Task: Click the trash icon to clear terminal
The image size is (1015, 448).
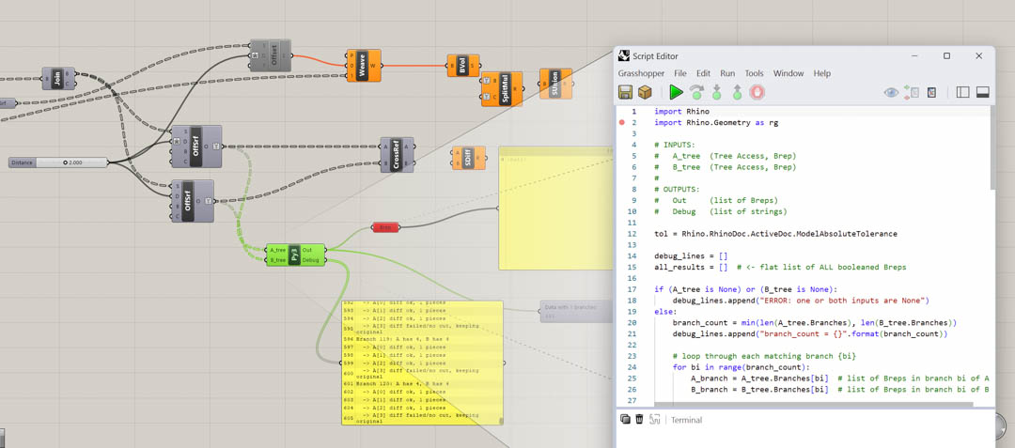Action: pyautogui.click(x=639, y=420)
